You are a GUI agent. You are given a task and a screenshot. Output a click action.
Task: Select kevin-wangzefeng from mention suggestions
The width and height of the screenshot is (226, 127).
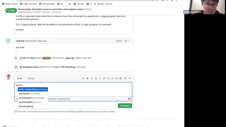coord(33,89)
